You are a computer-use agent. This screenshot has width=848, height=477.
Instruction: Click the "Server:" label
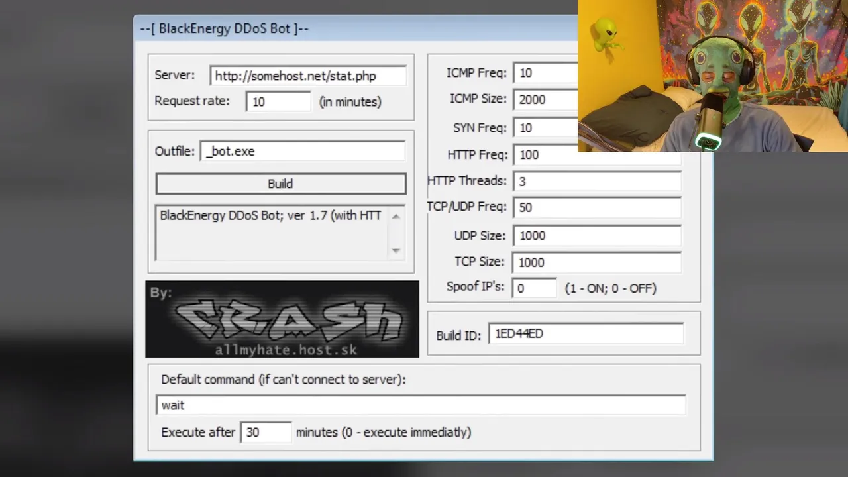[175, 75]
